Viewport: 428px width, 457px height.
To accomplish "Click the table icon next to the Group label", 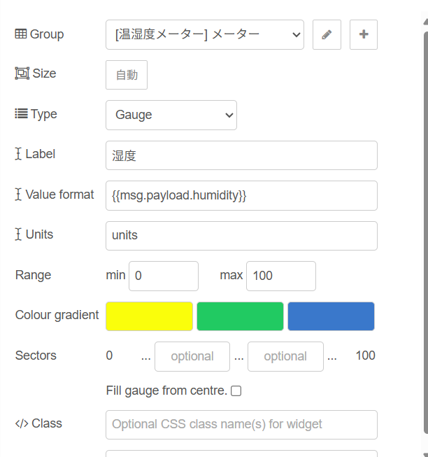I will coord(21,34).
